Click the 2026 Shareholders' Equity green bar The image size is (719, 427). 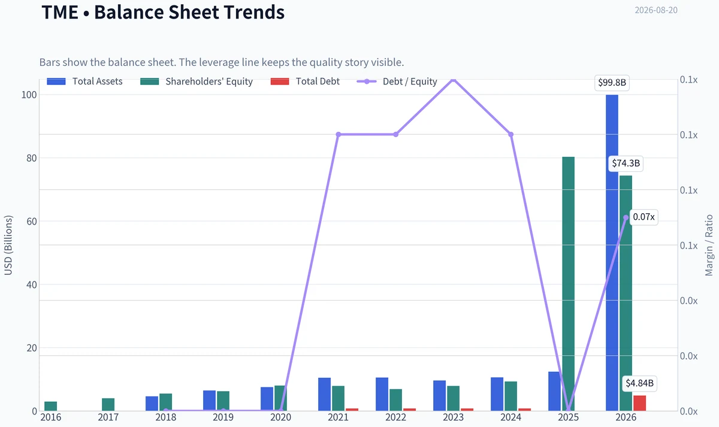click(x=626, y=293)
